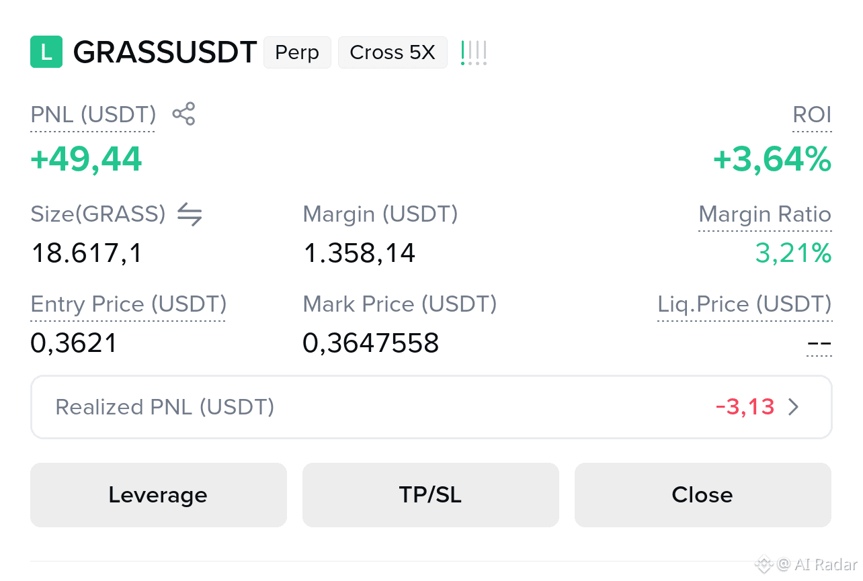This screenshot has height=581, width=863.
Task: Open Cross 5X margin mode selector
Action: (x=393, y=52)
